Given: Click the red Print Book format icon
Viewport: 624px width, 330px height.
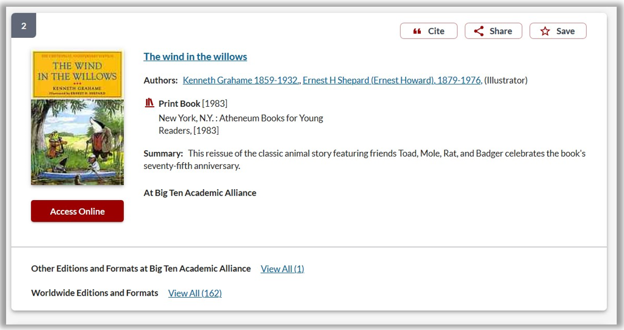Looking at the screenshot, I should click(149, 103).
